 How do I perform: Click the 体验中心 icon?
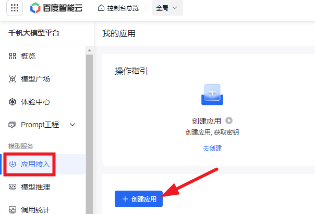(13, 102)
